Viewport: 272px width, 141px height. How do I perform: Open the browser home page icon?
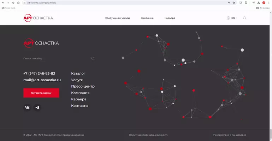[x=18, y=3]
